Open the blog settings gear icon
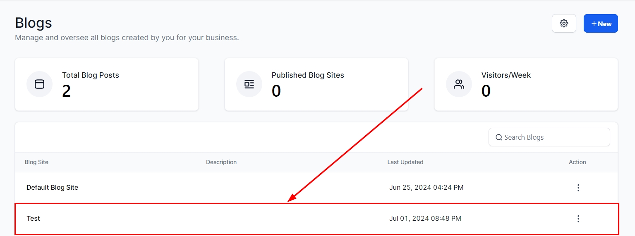Image resolution: width=635 pixels, height=236 pixels. 564,24
